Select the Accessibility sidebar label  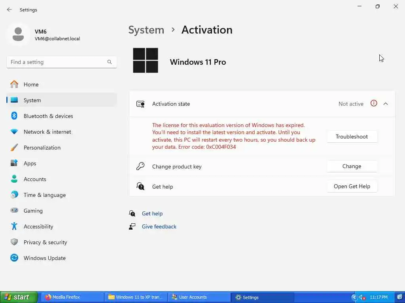click(x=38, y=226)
